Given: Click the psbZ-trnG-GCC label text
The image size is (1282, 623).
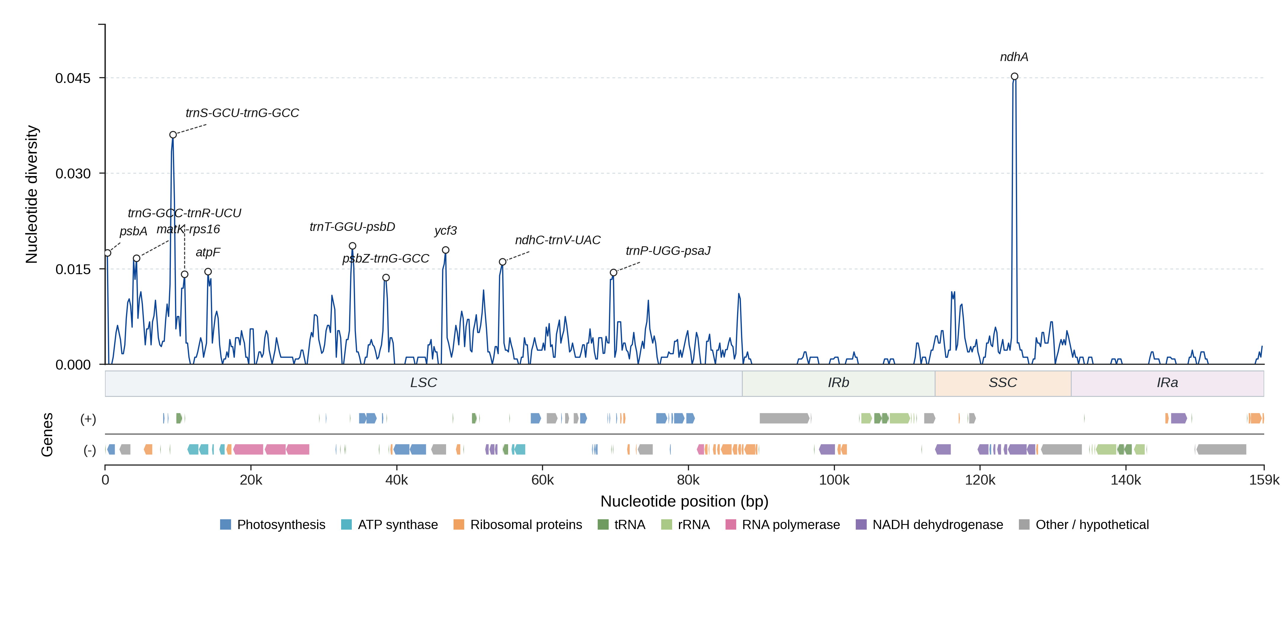Looking at the screenshot, I should coord(386,258).
